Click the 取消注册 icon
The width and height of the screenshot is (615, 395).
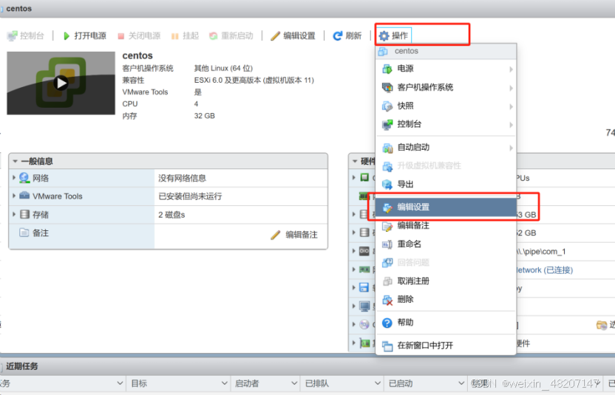tap(387, 281)
